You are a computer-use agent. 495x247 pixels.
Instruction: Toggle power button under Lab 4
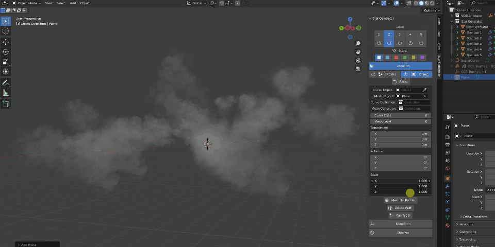410,43
